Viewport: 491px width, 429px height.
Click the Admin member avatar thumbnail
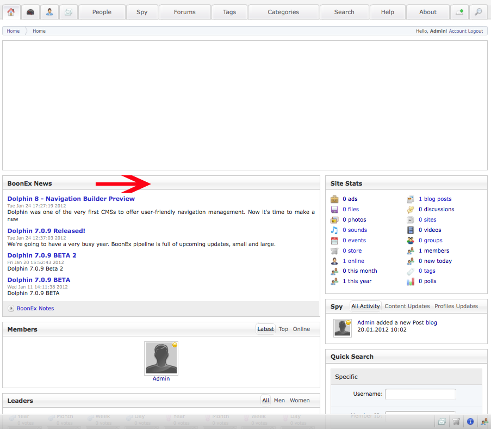[x=161, y=358]
